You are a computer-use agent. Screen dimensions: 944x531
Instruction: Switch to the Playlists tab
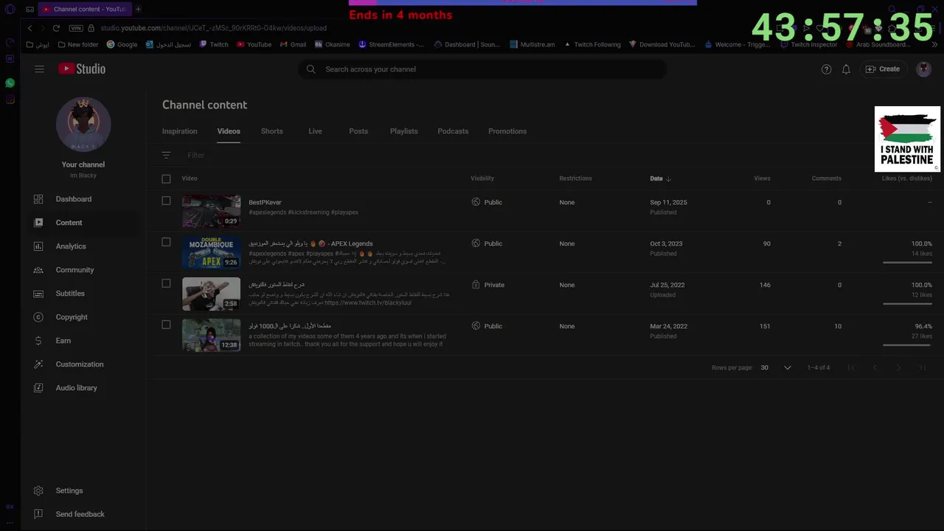pos(403,131)
